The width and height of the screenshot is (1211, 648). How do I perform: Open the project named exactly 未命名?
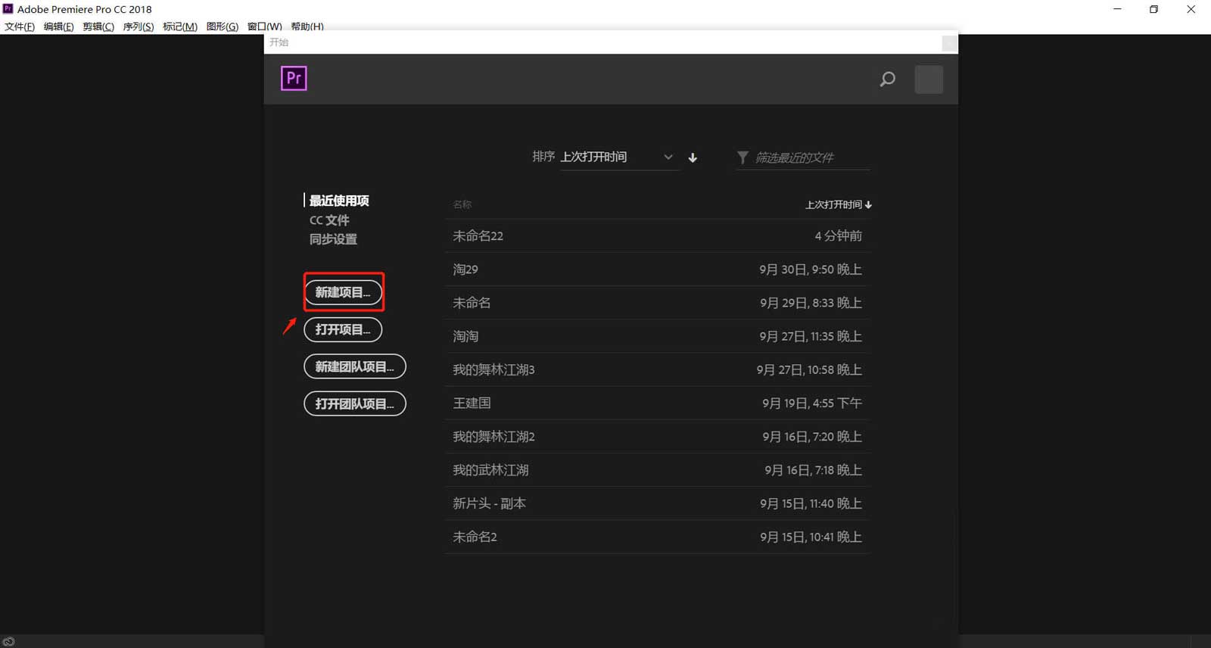658,303
